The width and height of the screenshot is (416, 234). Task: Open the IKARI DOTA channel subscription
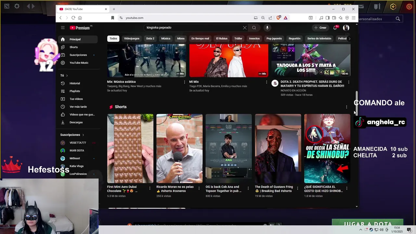(78, 150)
